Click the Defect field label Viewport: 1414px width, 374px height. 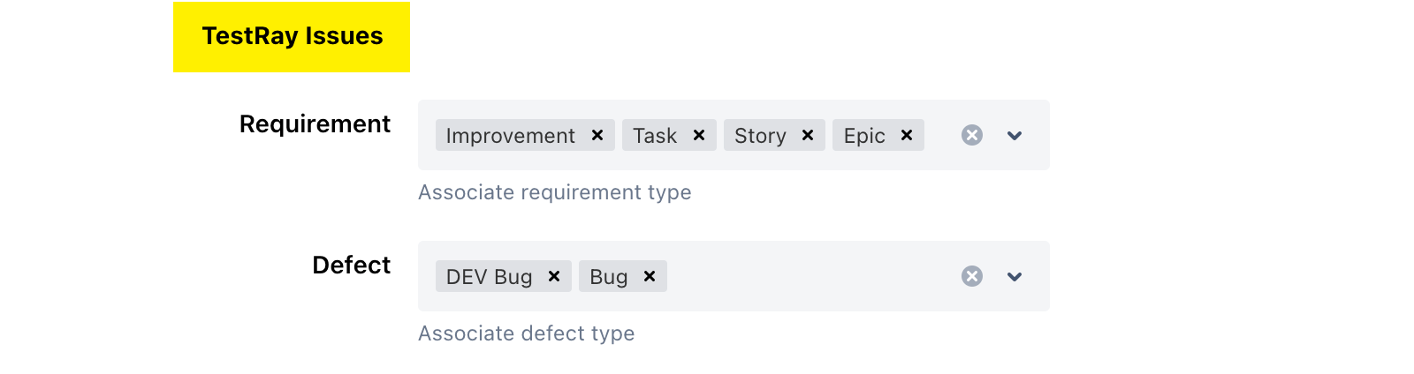click(x=351, y=266)
